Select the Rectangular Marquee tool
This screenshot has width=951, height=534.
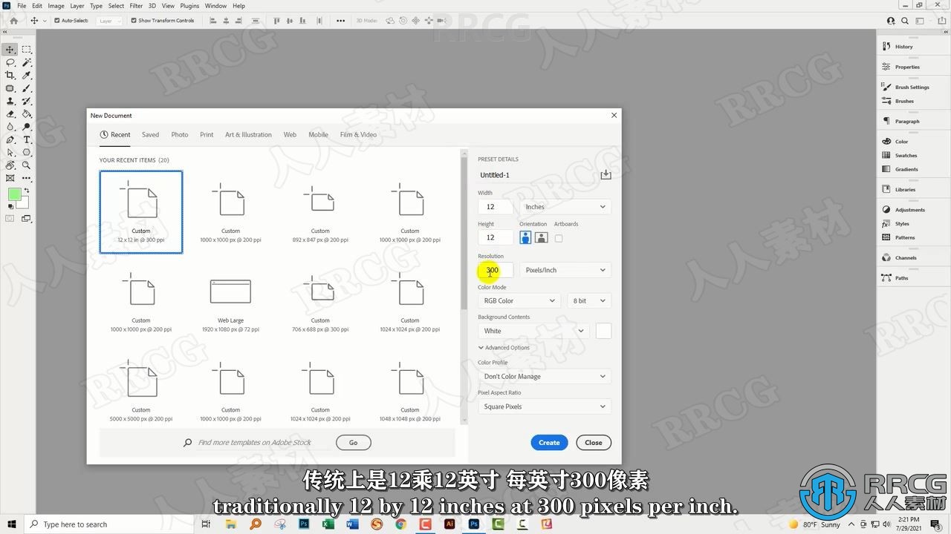coord(27,50)
